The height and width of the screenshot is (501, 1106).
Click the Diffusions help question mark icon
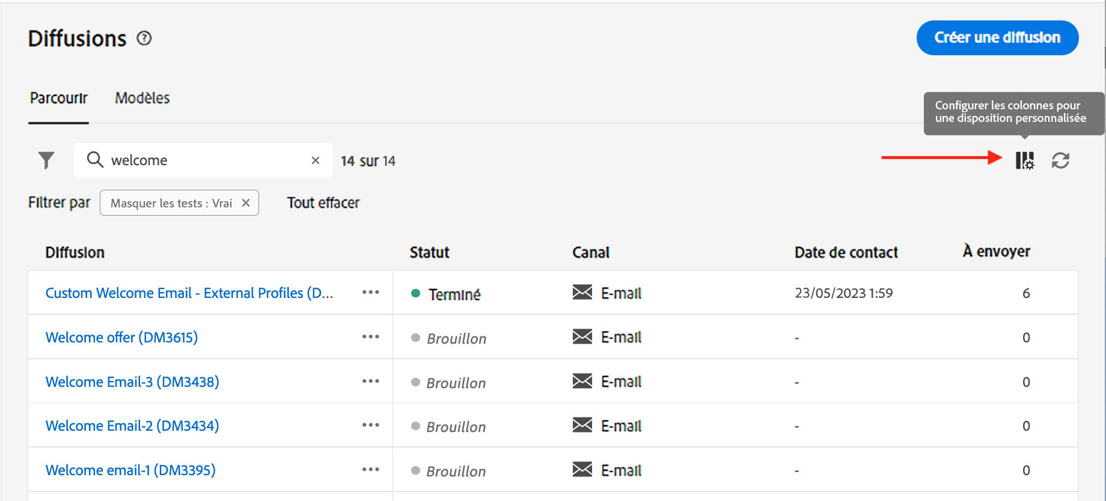144,38
